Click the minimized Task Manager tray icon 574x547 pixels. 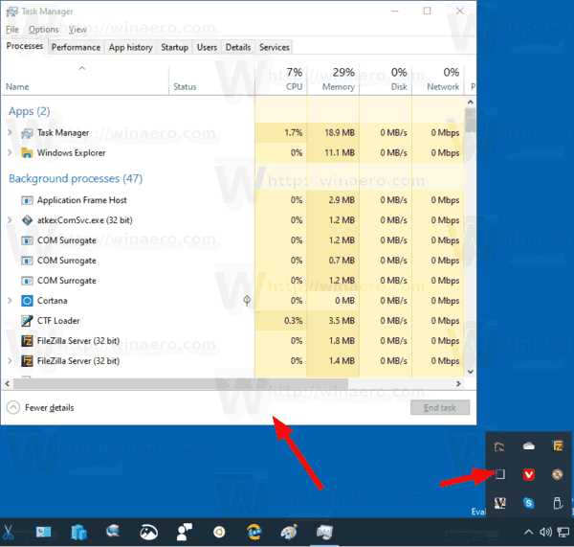coord(499,474)
